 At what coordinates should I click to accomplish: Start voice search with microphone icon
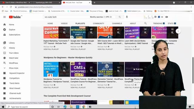click(x=127, y=17)
